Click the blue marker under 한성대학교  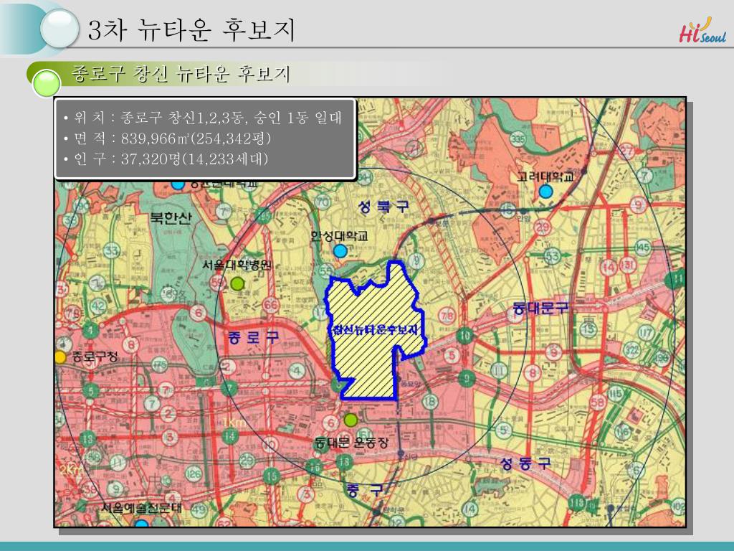click(340, 250)
